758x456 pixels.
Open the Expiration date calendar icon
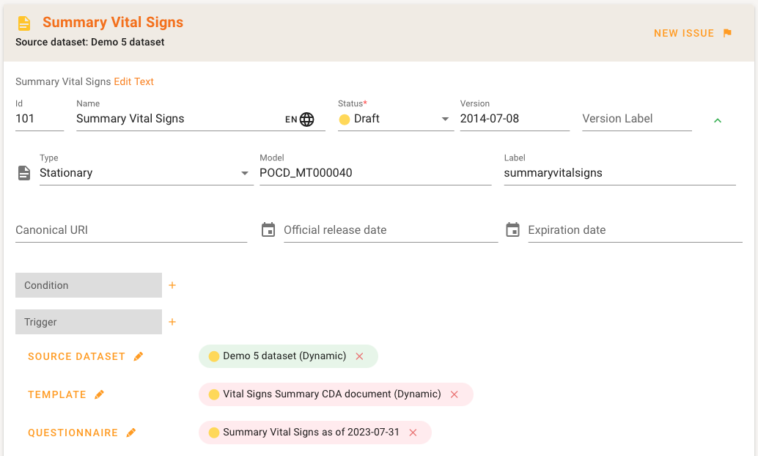tap(512, 230)
